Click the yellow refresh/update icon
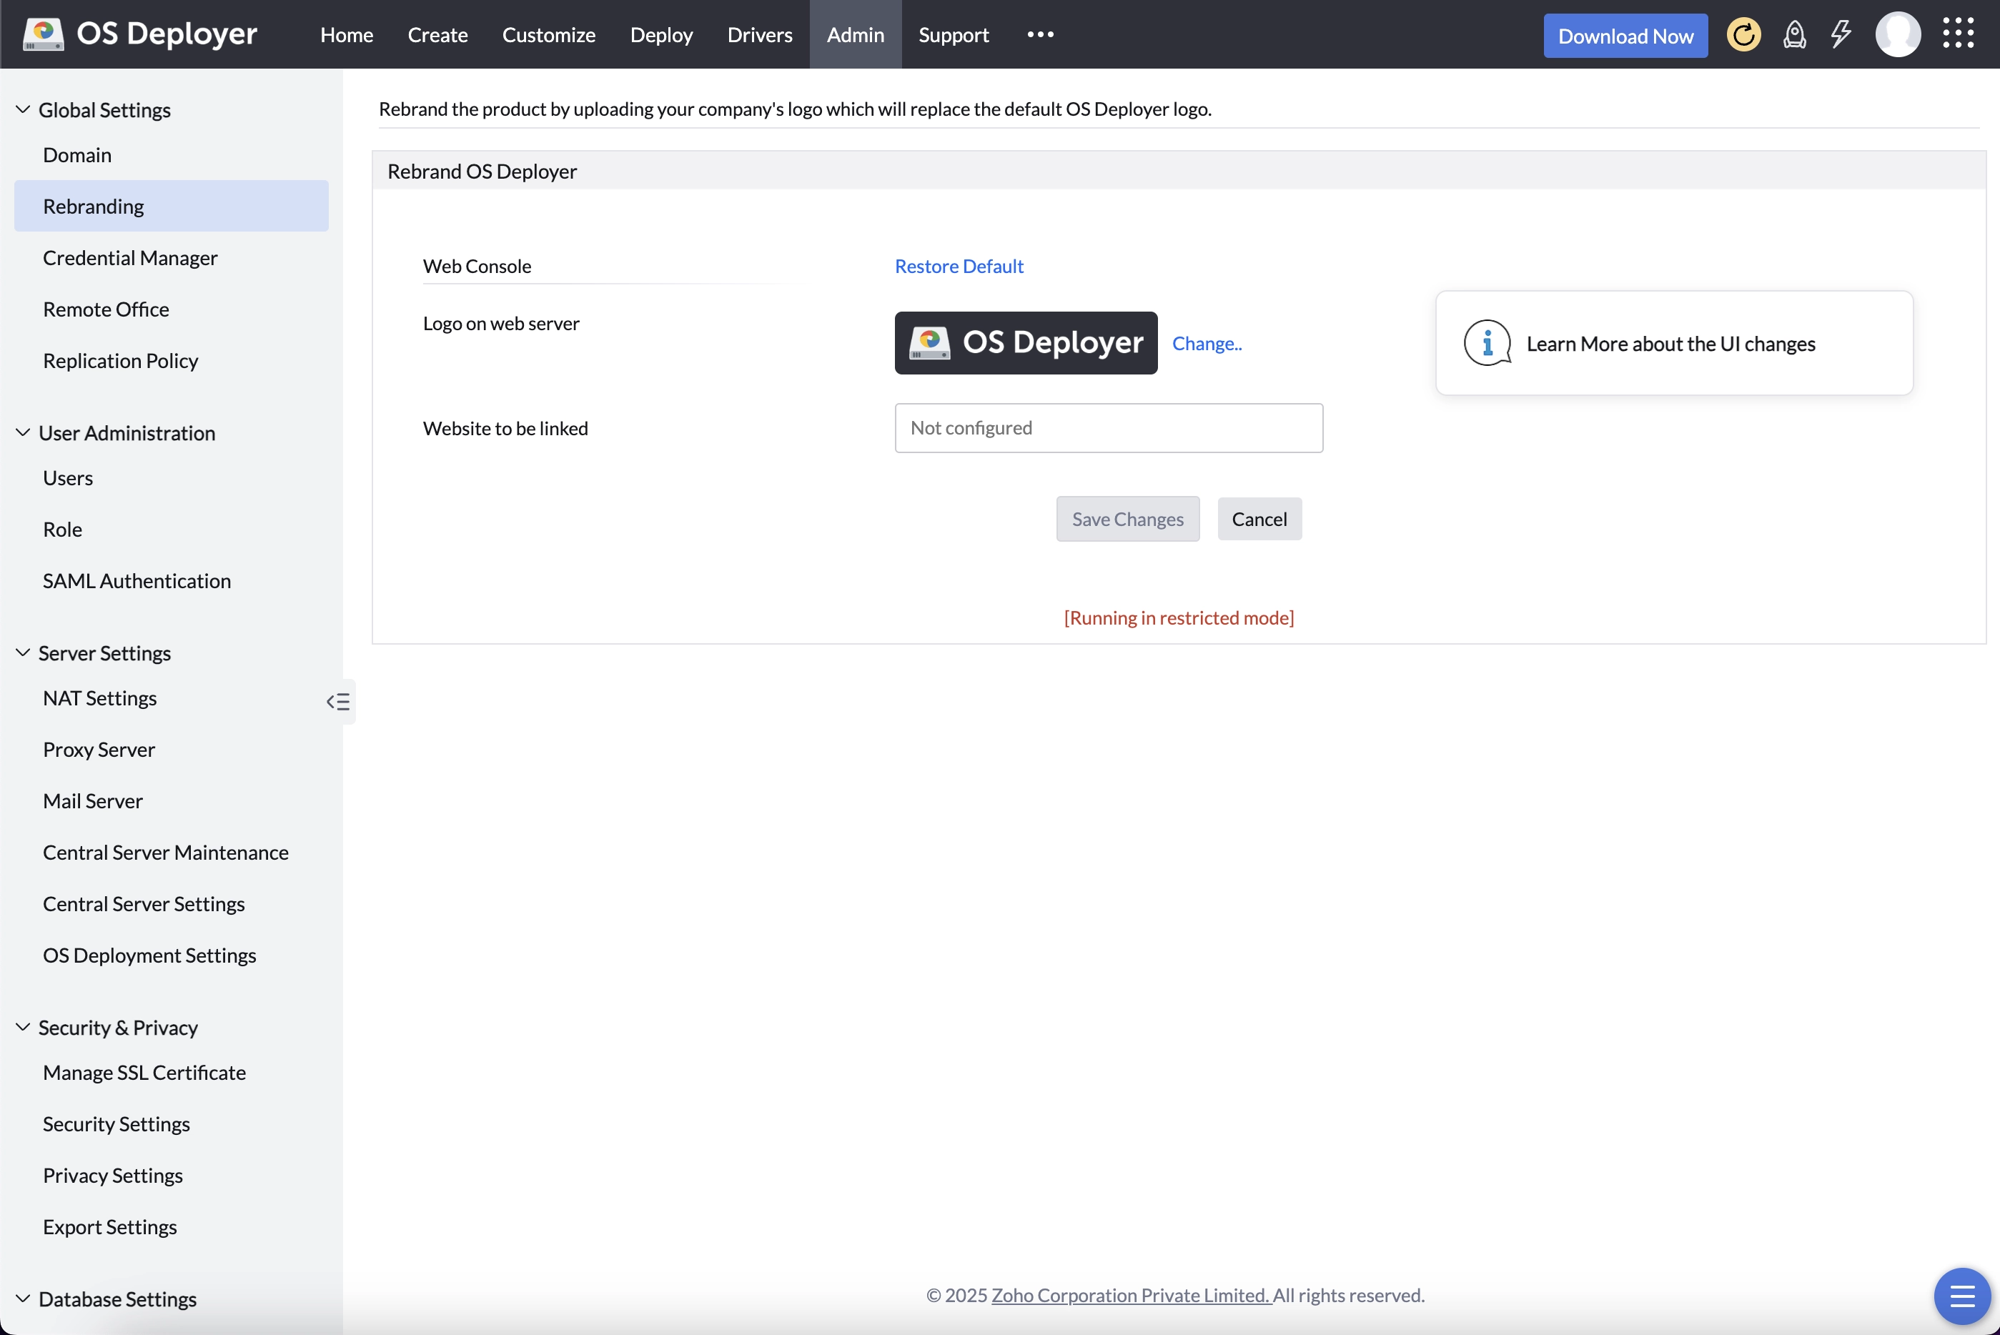2000x1335 pixels. coord(1743,34)
